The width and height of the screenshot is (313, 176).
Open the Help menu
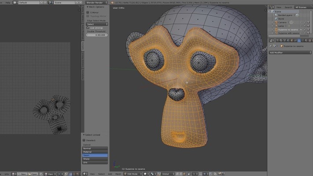(x=8, y=3)
